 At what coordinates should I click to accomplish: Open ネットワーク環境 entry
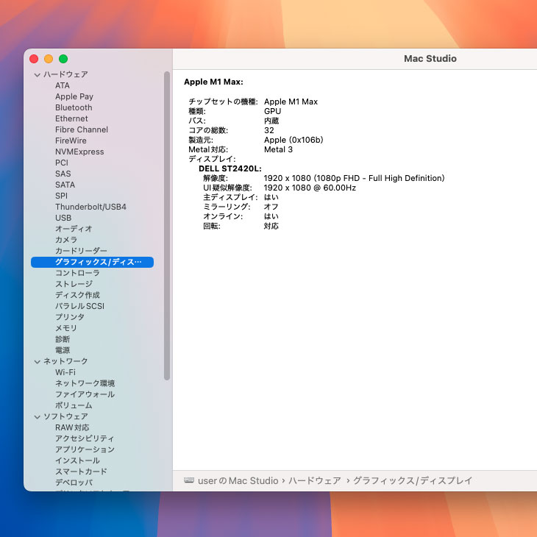pyautogui.click(x=85, y=383)
